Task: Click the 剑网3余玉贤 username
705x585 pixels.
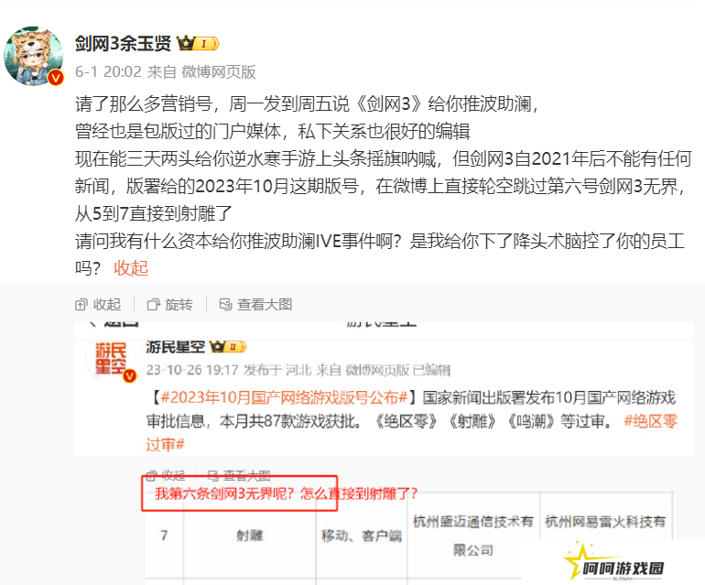Action: pyautogui.click(x=124, y=44)
